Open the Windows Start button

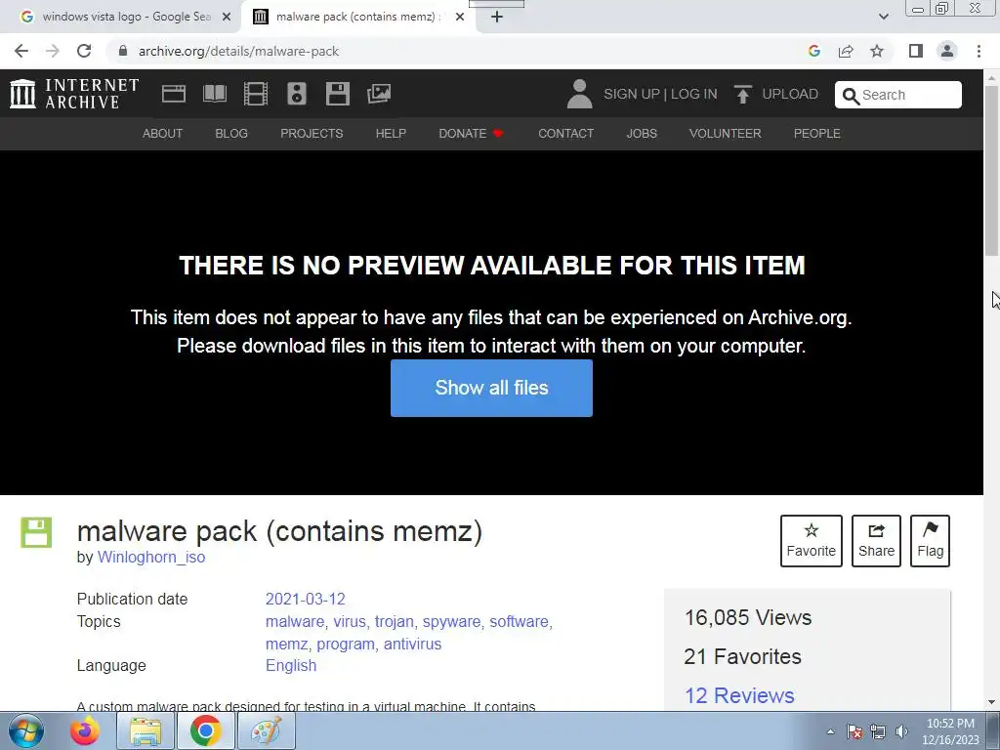26,730
